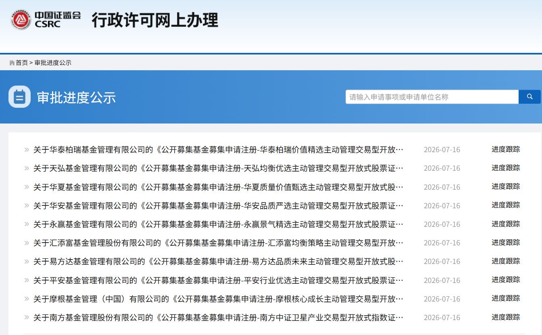Click the home icon in breadcrumb
This screenshot has width=542, height=335.
tap(12, 63)
